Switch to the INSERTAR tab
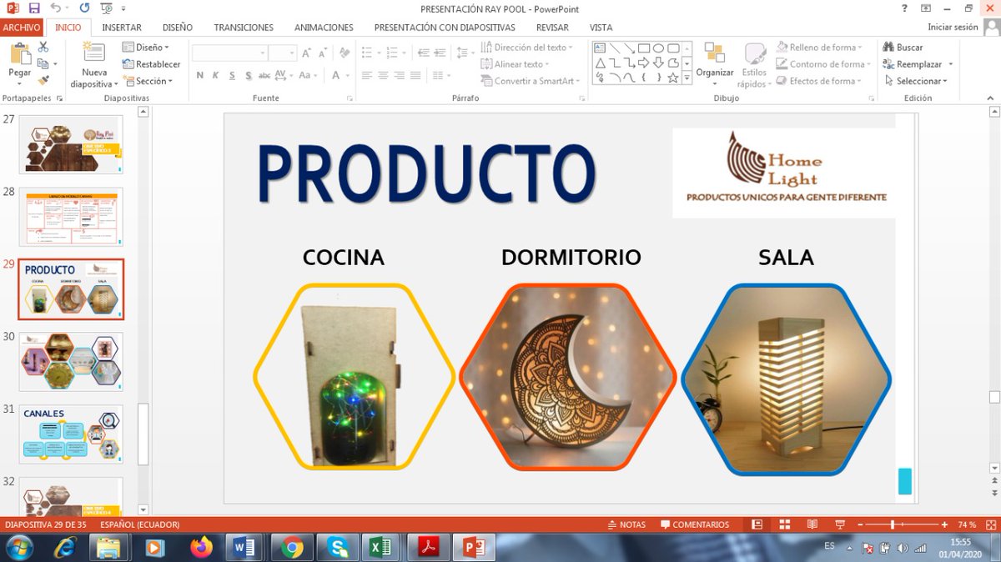This screenshot has height=562, width=1001. 122,27
